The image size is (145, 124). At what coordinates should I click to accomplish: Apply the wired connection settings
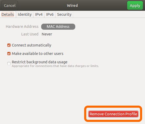(135, 6)
